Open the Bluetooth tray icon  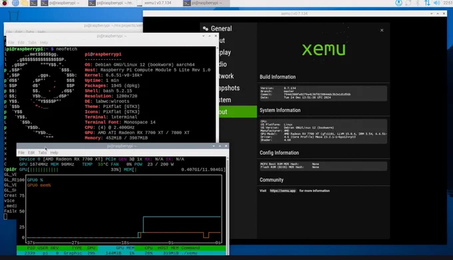tap(418, 3)
